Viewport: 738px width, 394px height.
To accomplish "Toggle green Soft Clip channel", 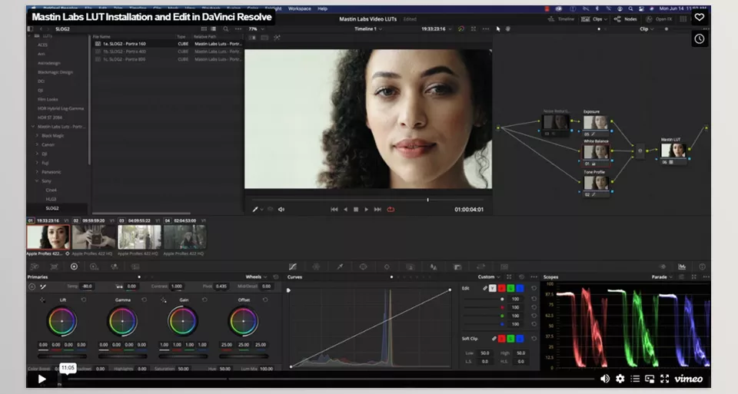I will [x=510, y=339].
